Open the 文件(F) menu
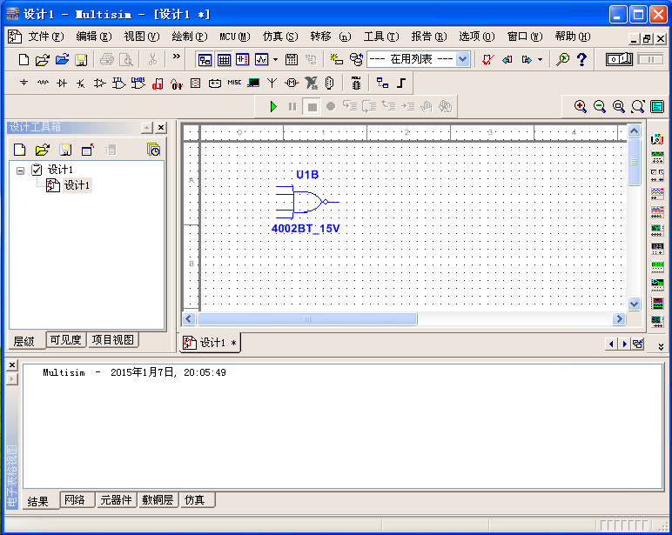The width and height of the screenshot is (672, 535). (46, 37)
